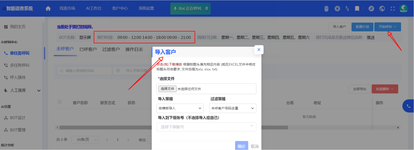Image resolution: width=414 pixels, height=150 pixels.
Task: Click the up-down arrows transfer icon
Action: point(347,8)
